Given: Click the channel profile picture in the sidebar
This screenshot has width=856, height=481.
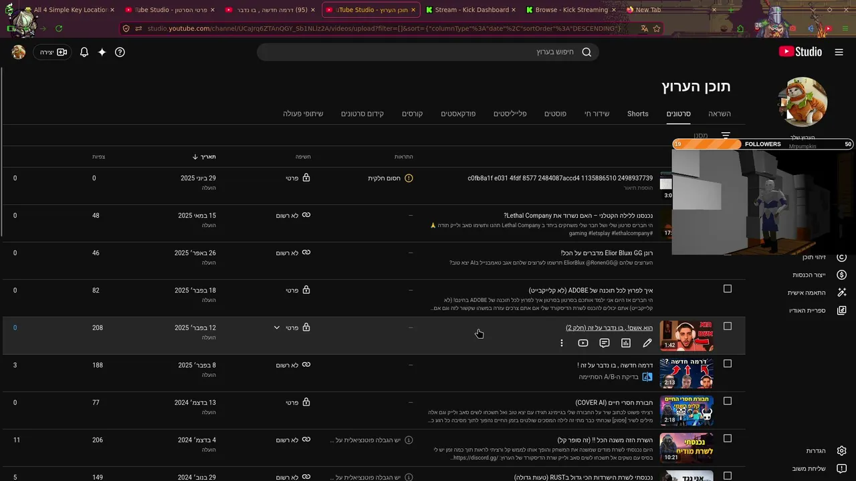Looking at the screenshot, I should (802, 102).
